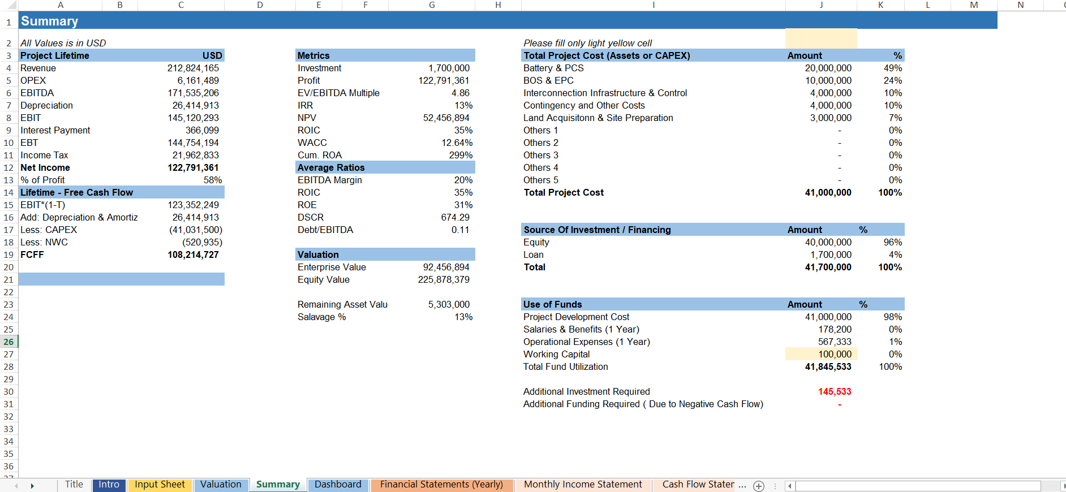Select Total Project Cost amount in row 13
1066x492 pixels.
[828, 192]
